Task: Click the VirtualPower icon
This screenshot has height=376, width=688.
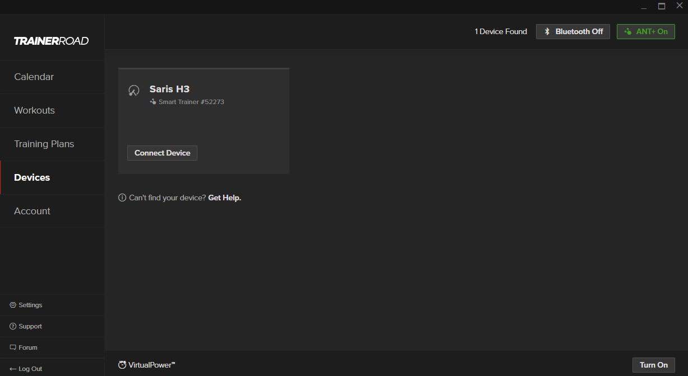Action: [122, 365]
